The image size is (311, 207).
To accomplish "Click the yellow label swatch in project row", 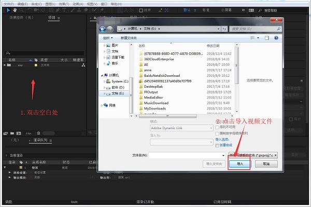I will click(x=36, y=65).
